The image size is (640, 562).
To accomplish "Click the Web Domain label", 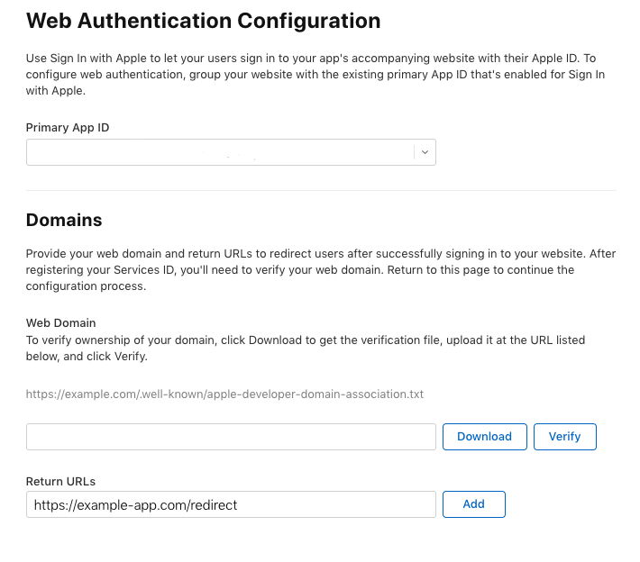I will [x=60, y=322].
